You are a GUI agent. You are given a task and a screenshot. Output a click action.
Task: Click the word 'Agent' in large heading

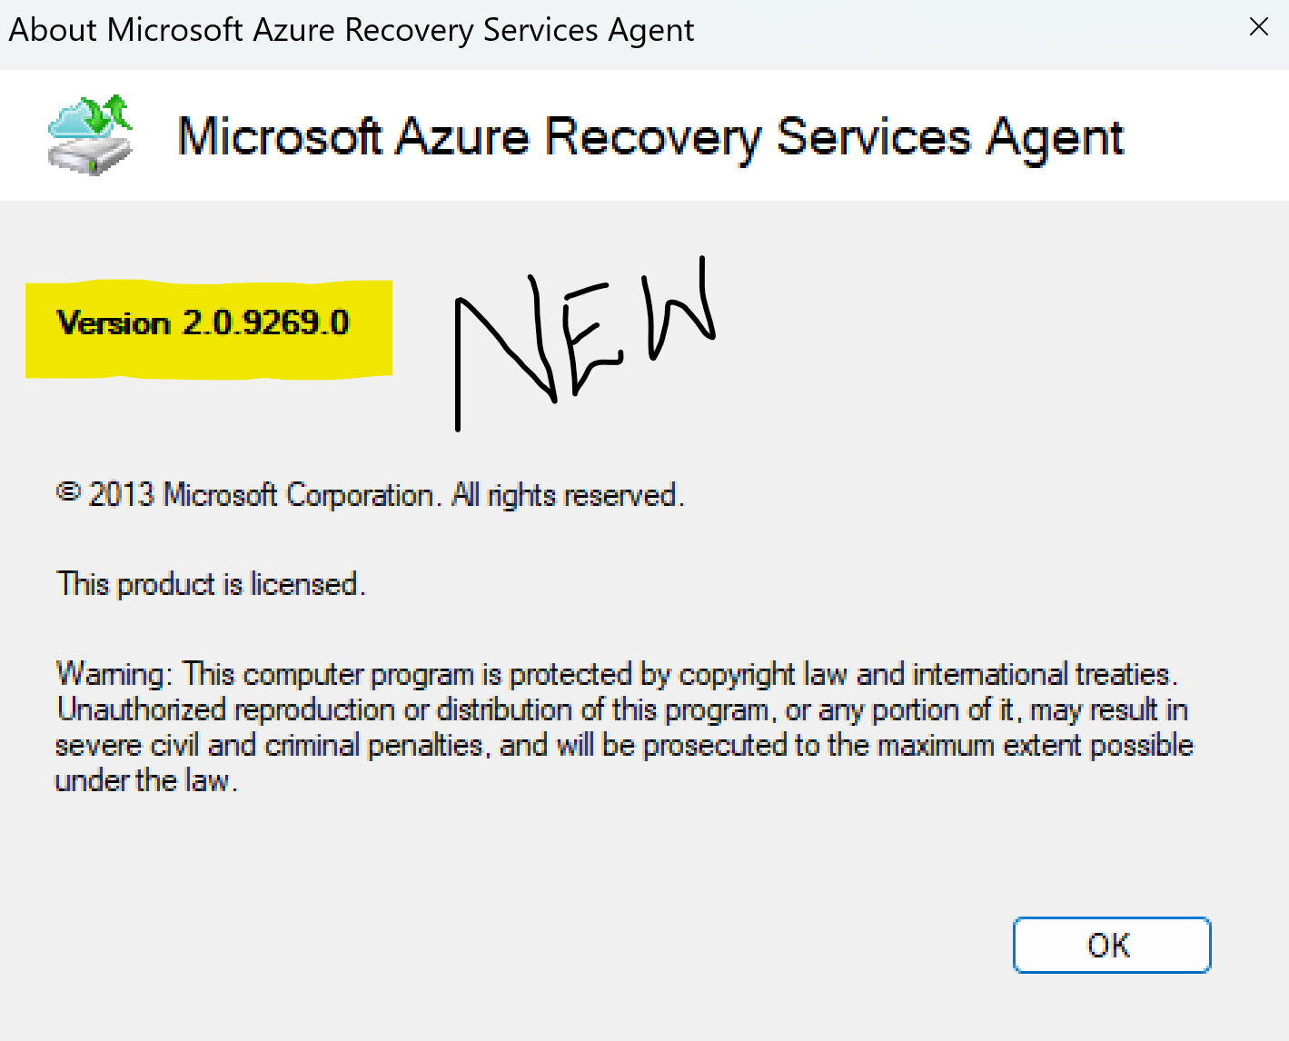(1056, 140)
